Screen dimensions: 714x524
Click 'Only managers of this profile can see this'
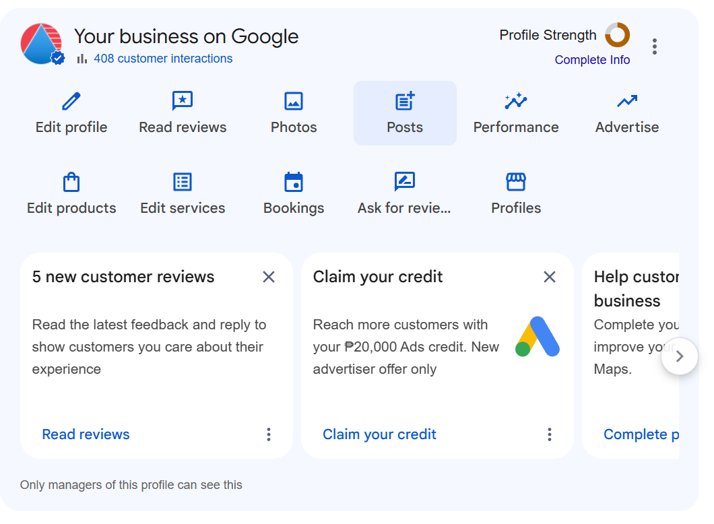[131, 485]
